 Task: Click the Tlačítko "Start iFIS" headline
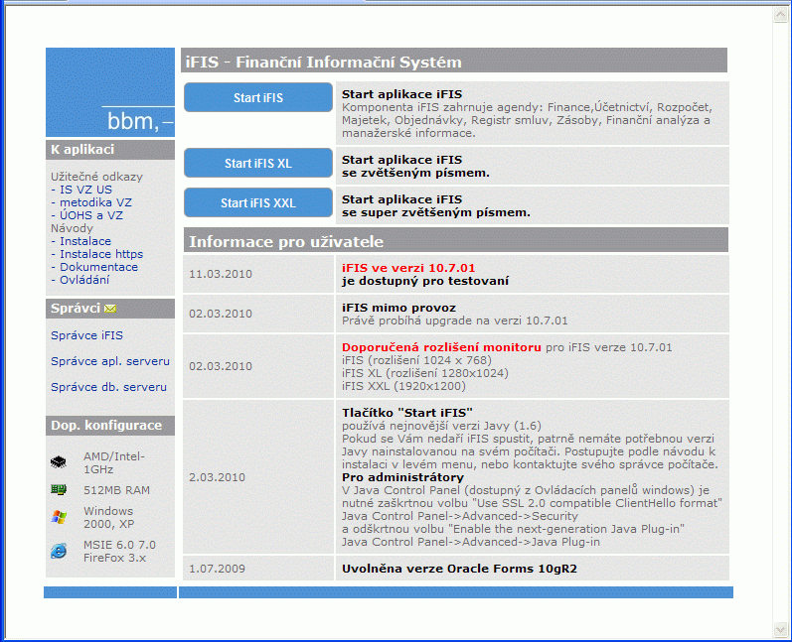coord(407,413)
